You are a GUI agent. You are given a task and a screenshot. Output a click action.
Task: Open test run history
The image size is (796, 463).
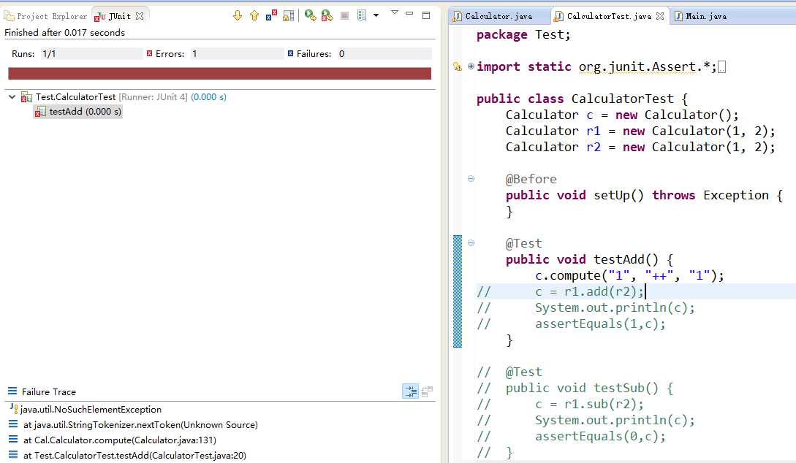pyautogui.click(x=362, y=16)
